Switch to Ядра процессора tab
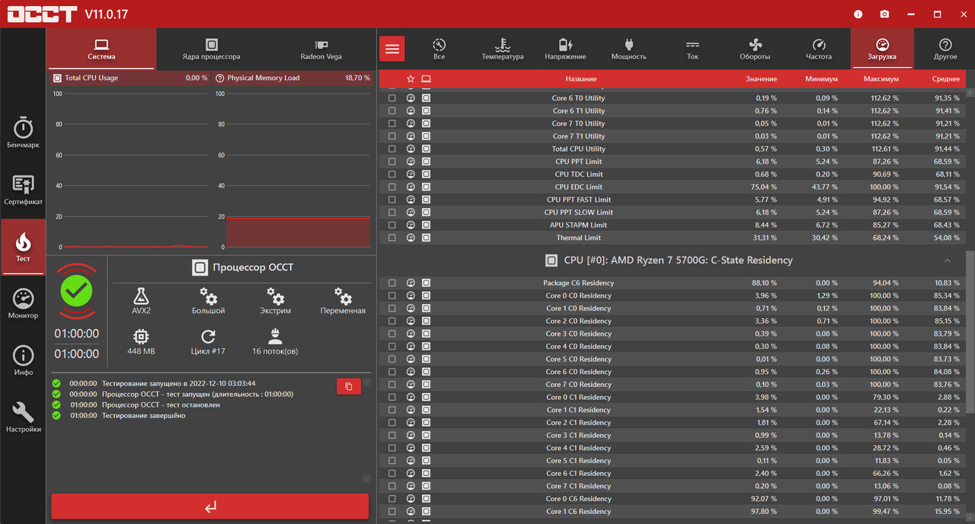This screenshot has width=975, height=524. (x=211, y=49)
